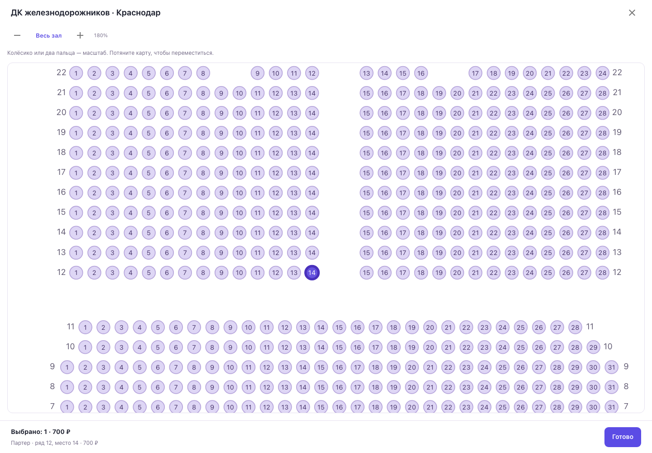Select seat 1 in row 11
The width and height of the screenshot is (652, 453).
85,328
